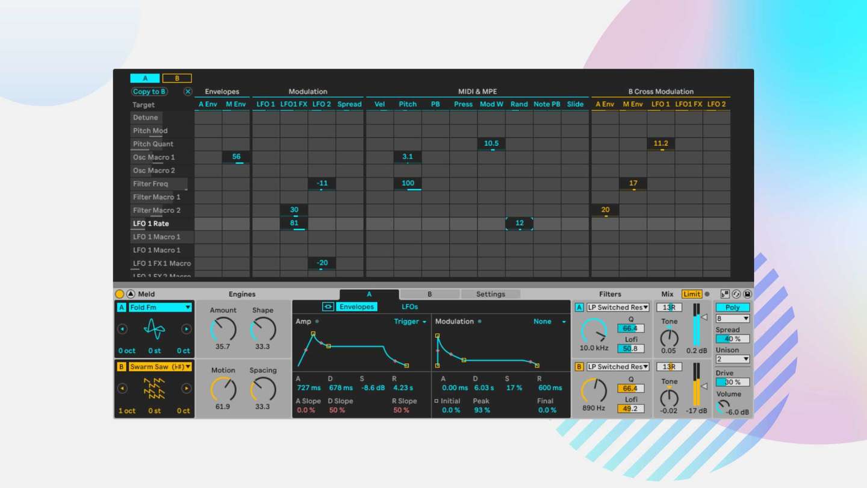Show matrix for engine B via top toggle
The image size is (867, 488).
[177, 78]
